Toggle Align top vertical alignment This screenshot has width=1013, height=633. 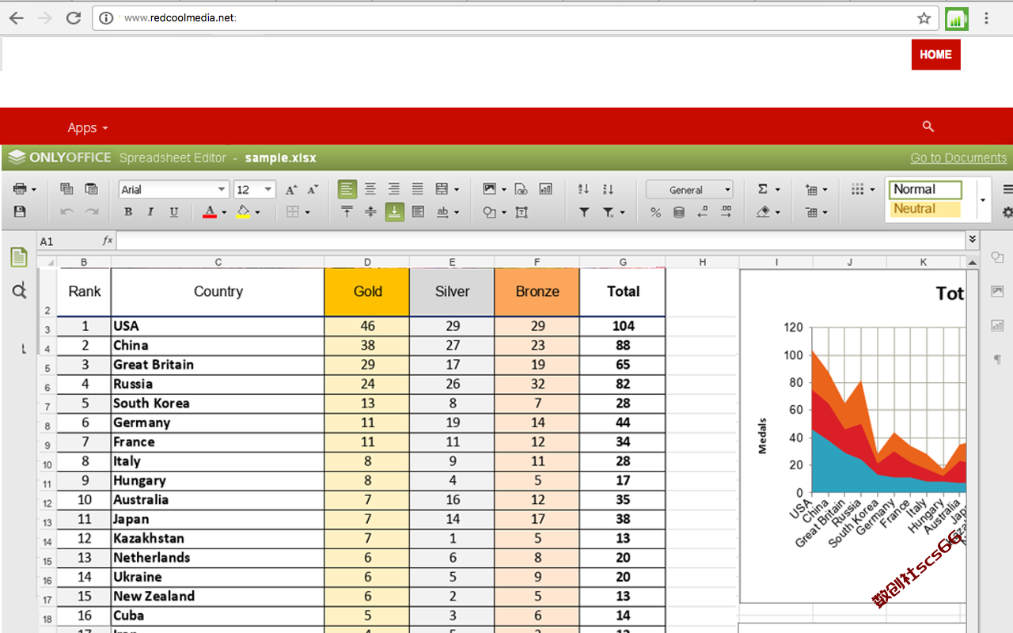(347, 212)
